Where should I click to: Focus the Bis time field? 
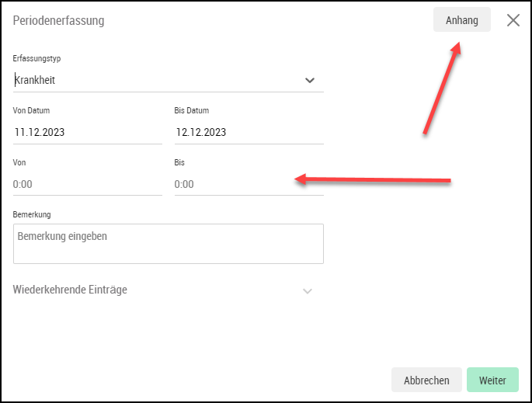coord(249,184)
